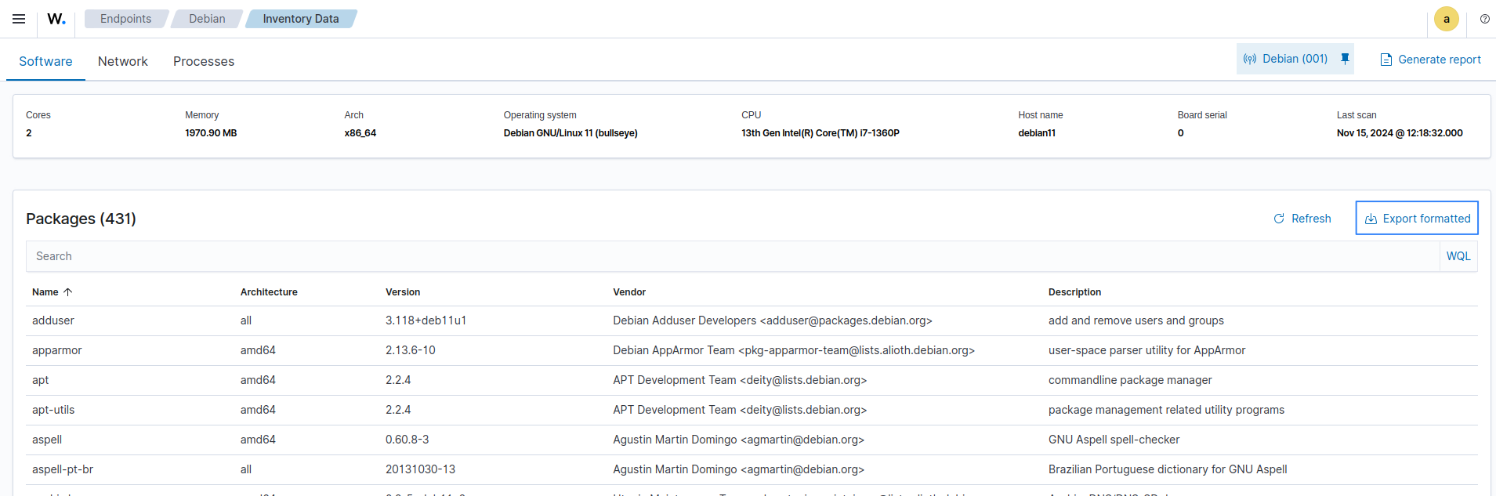Generate report for this agent
This screenshot has height=496, width=1496.
(1430, 60)
